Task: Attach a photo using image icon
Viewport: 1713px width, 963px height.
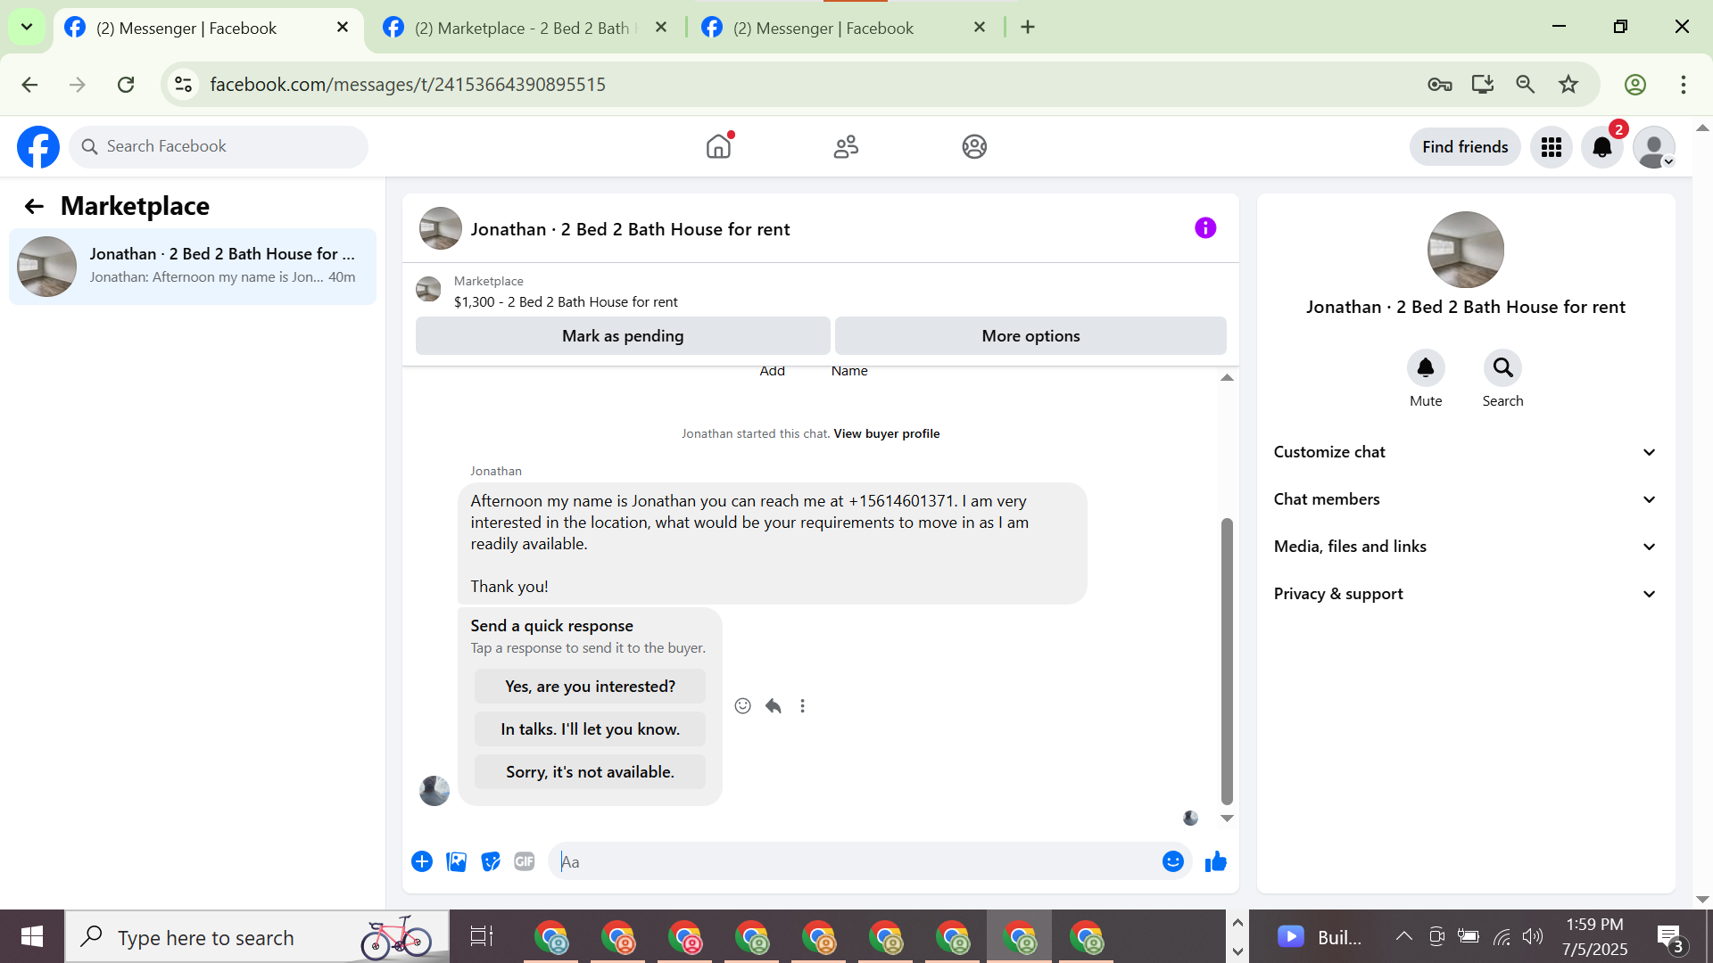Action: point(456,861)
